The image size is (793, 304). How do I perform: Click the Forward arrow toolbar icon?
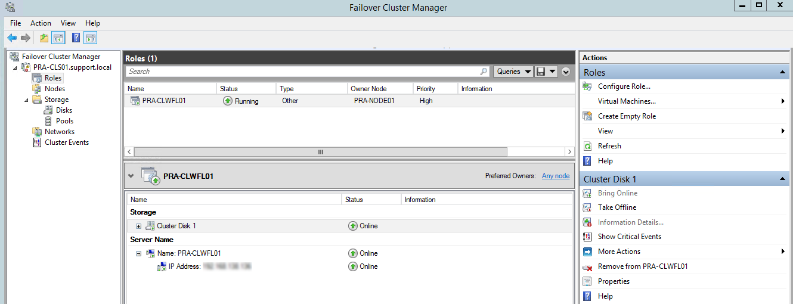[x=25, y=38]
